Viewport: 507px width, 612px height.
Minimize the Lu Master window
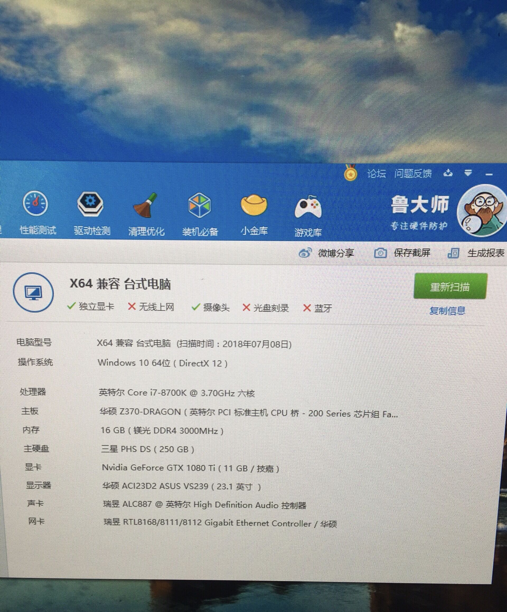coord(489,175)
